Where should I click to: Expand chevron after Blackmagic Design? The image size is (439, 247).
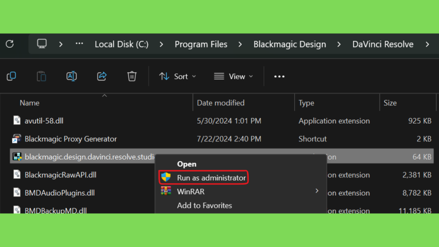click(339, 44)
